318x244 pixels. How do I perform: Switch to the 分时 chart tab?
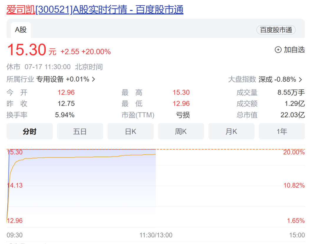(30, 131)
